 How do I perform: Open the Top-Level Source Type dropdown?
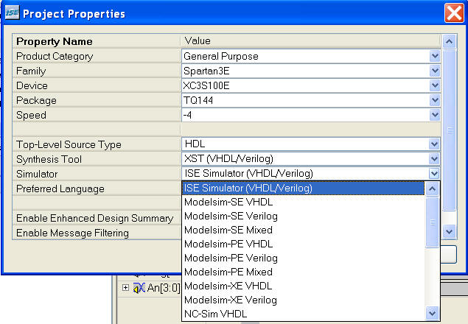point(435,144)
